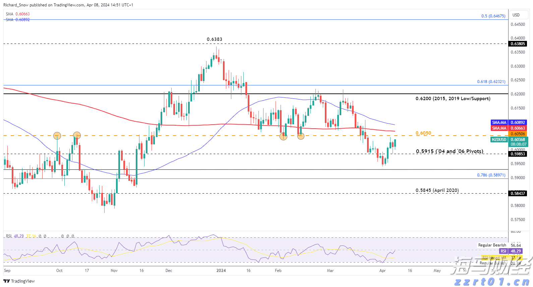Expand the Regular Bearish label in RSI pane
533x287 pixels.
pos(492,245)
